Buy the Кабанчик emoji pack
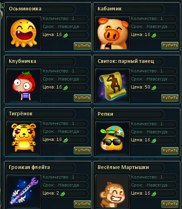Screen dimensions: 182x209 click(170, 46)
